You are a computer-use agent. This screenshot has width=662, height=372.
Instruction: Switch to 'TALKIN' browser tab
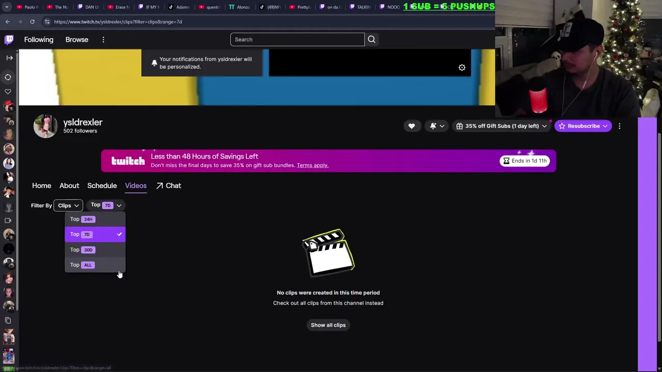coord(360,7)
